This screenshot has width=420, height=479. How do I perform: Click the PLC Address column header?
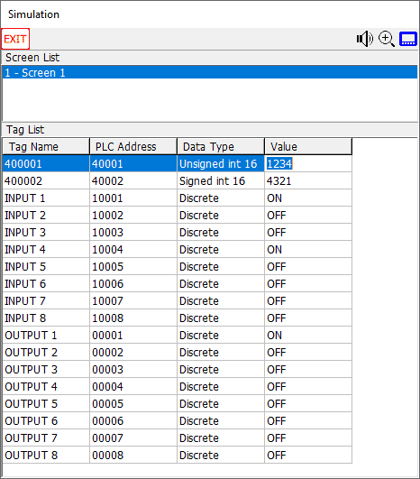point(133,147)
